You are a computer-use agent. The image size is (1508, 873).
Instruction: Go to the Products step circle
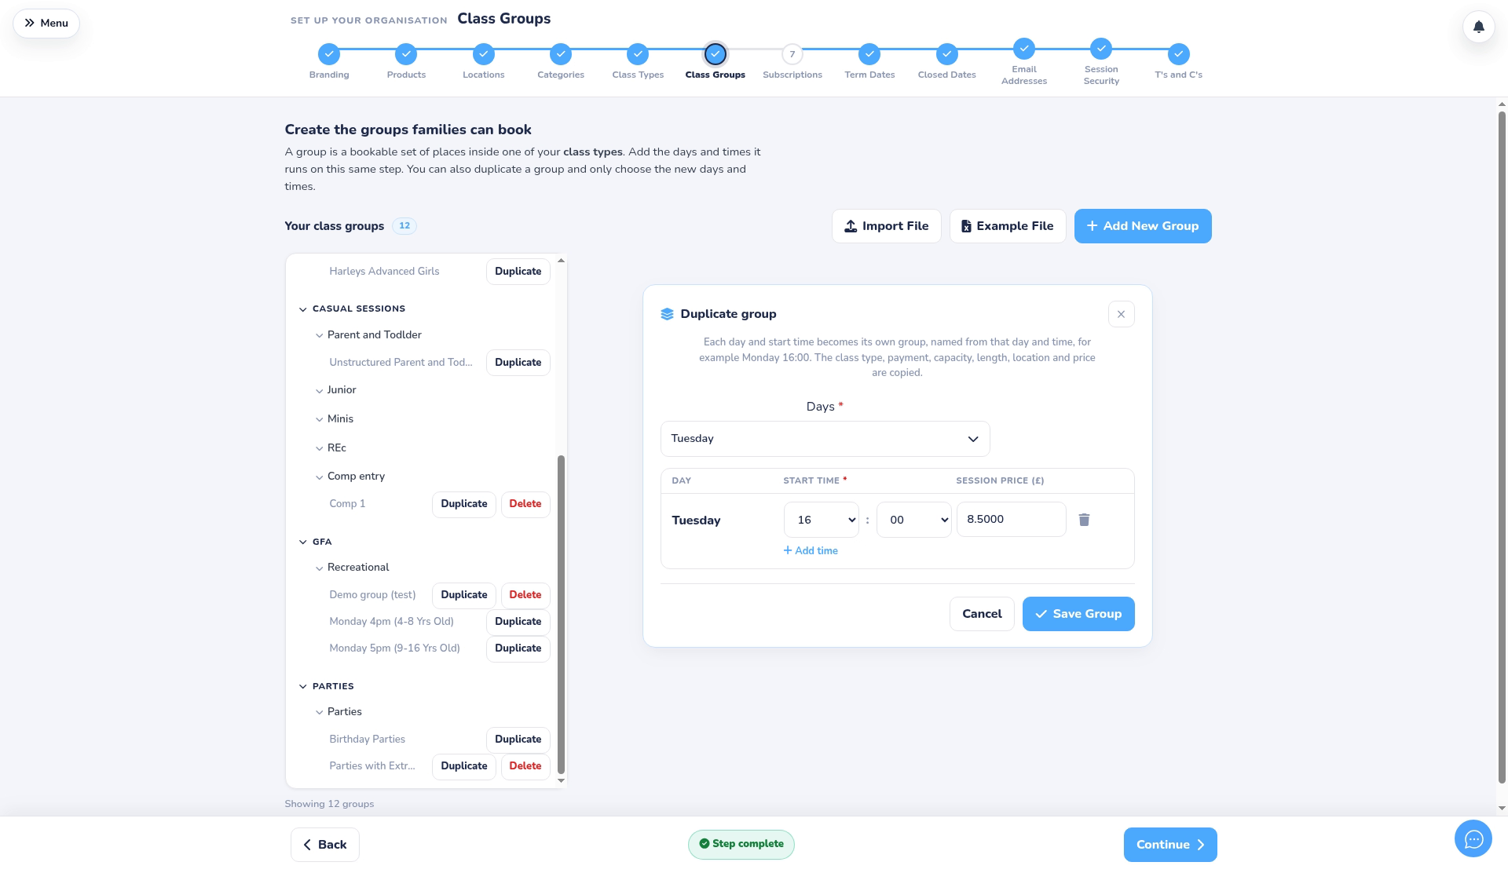pos(406,54)
